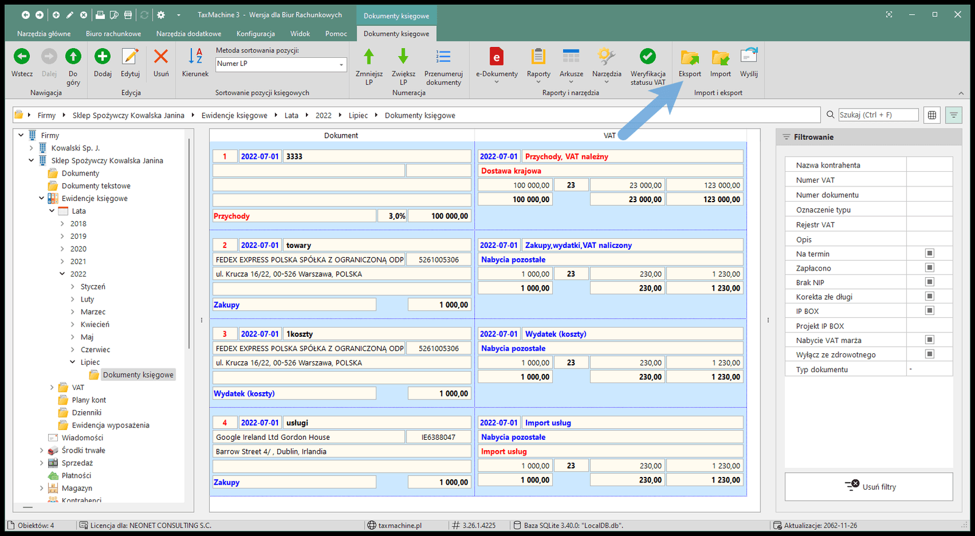Toggle the Zapłacono filter checkbox

(x=929, y=267)
